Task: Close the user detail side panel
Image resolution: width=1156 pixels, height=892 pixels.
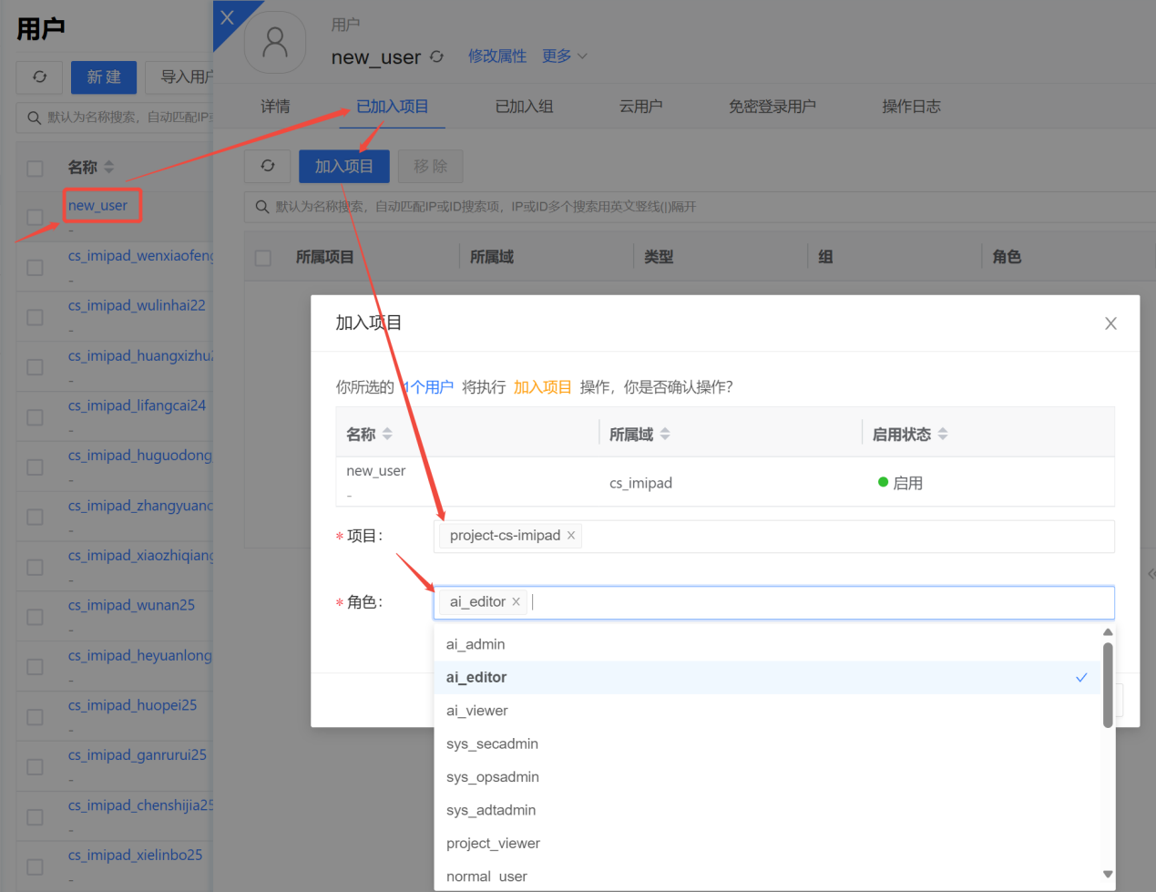Action: (227, 17)
